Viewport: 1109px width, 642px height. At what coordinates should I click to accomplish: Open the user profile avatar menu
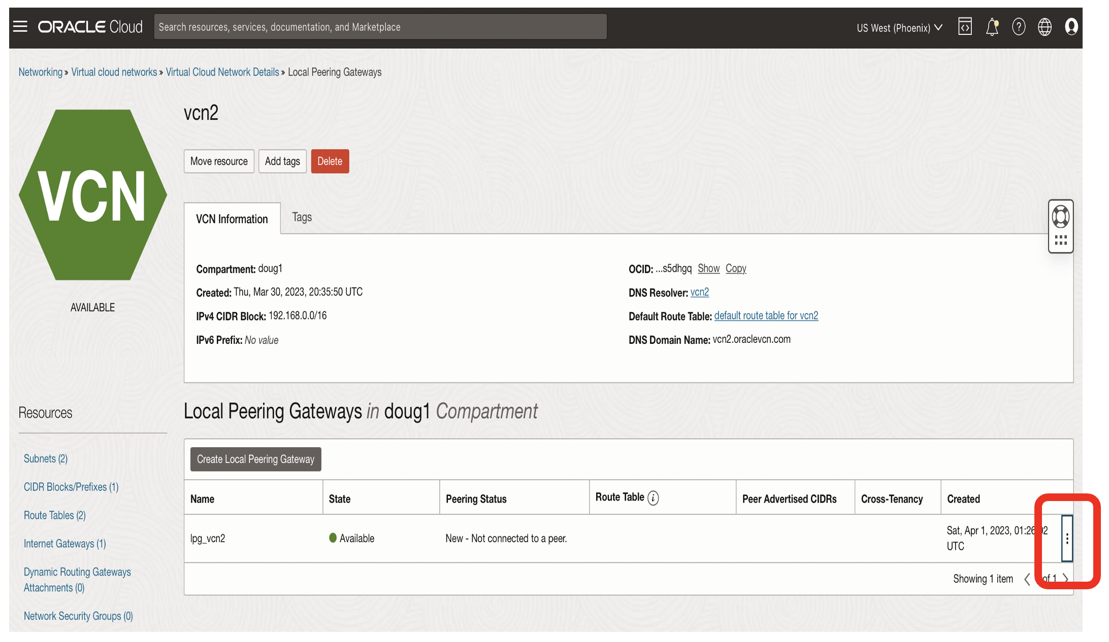pyautogui.click(x=1071, y=27)
